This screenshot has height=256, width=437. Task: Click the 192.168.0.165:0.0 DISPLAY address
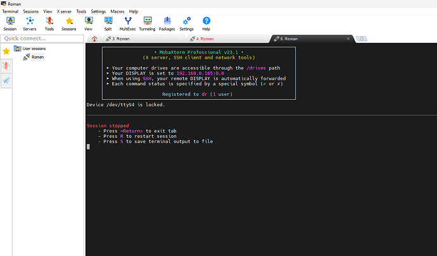[x=200, y=73]
